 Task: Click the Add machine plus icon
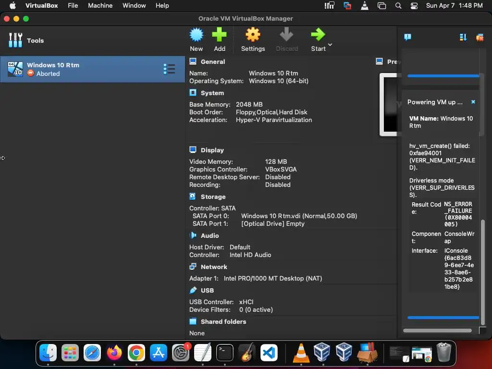(x=219, y=35)
